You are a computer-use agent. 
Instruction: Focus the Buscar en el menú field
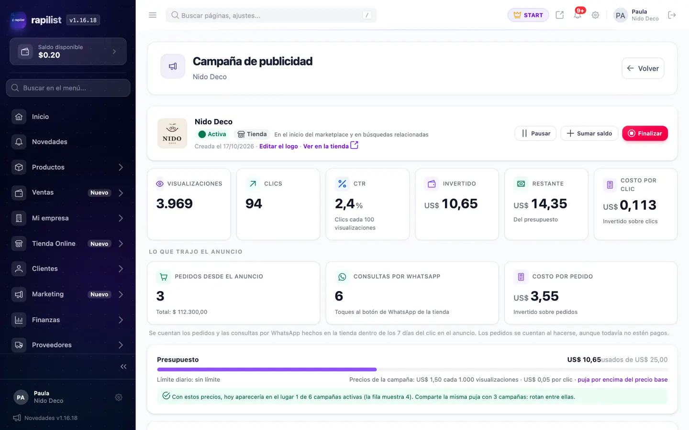coord(68,88)
